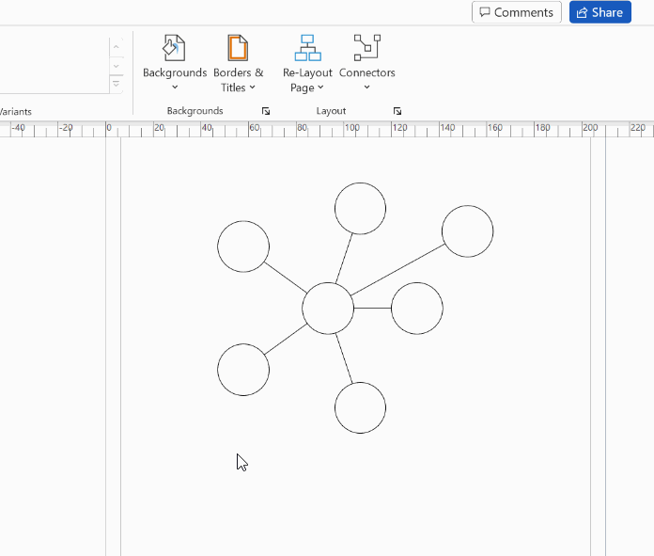Select the top circle of the diagram

pyautogui.click(x=361, y=209)
